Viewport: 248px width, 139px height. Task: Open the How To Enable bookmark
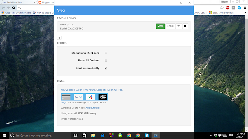click(44, 13)
